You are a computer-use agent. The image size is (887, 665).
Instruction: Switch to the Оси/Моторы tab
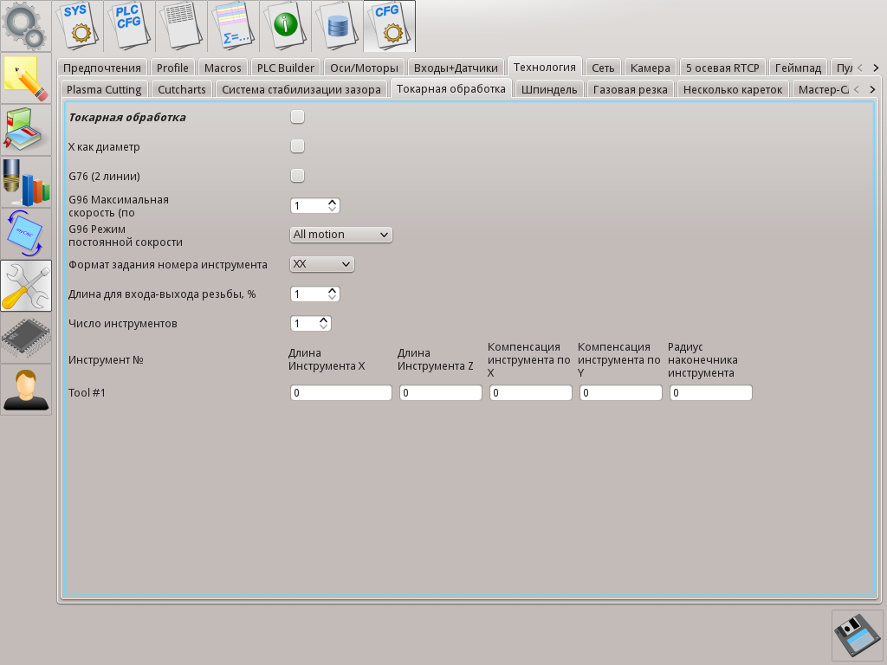(x=365, y=68)
